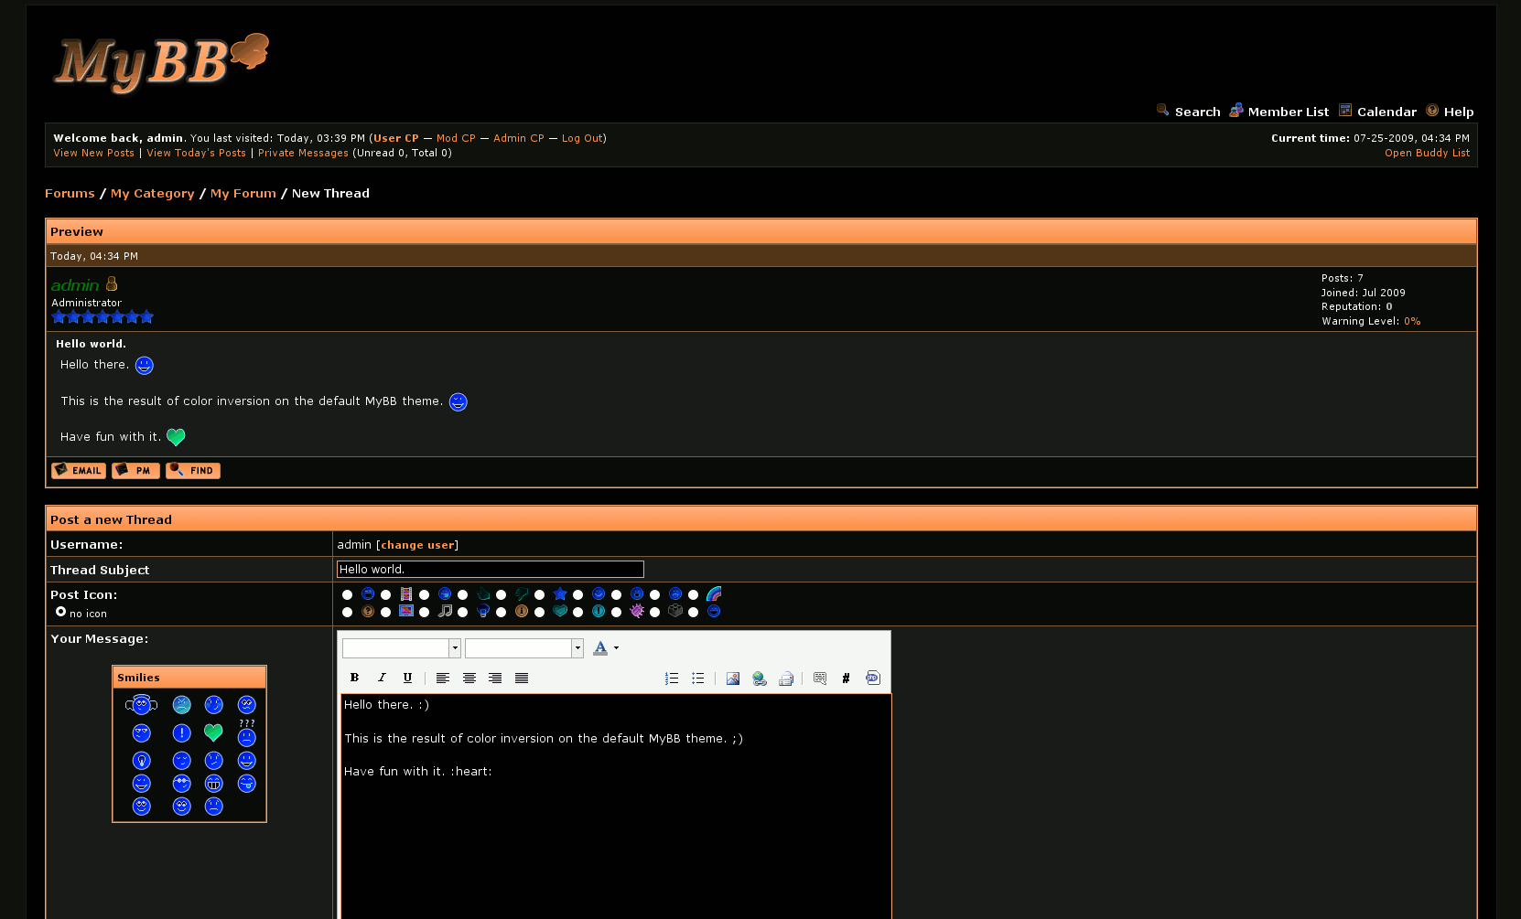The image size is (1521, 919).
Task: Open Search from the top menu
Action: tap(1198, 112)
